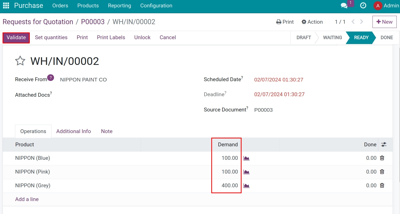Unlock the transfer
The width and height of the screenshot is (400, 214).
(142, 37)
